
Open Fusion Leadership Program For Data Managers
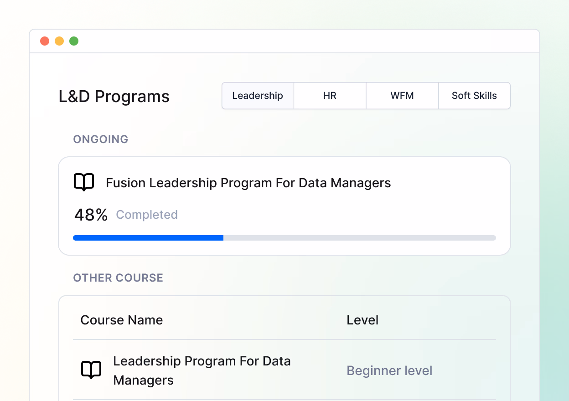(x=248, y=183)
